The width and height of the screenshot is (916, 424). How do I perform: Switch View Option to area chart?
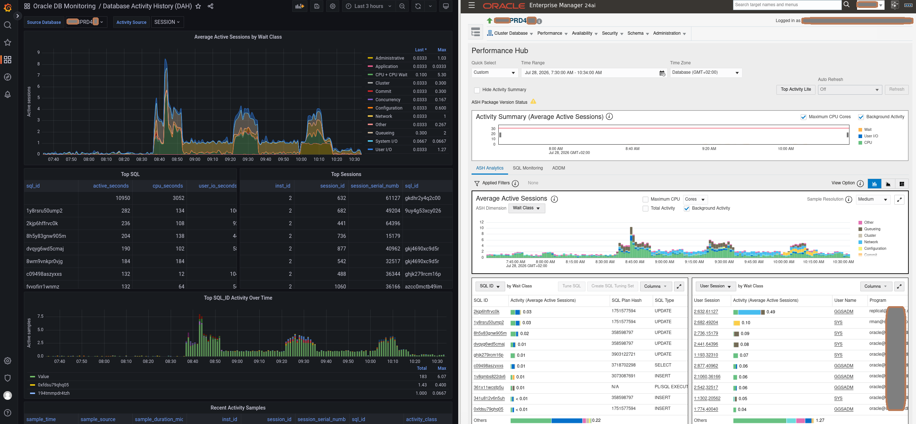(888, 184)
